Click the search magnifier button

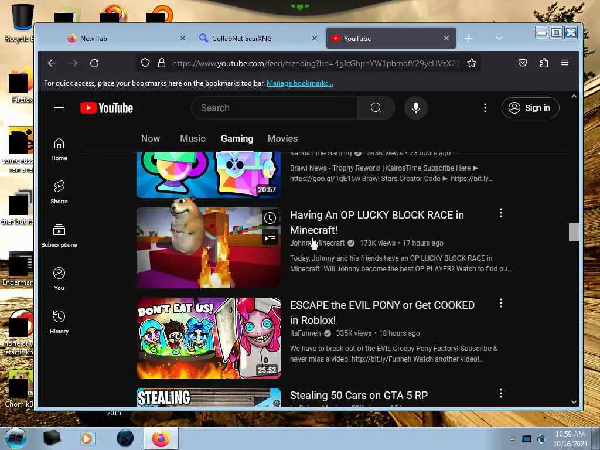(376, 108)
